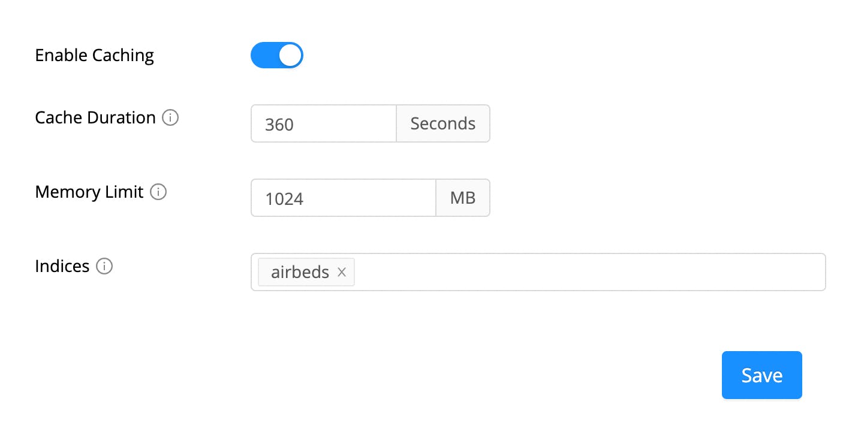Select the airbeds tag chip
Screen dimensions: 849x435
[299, 272]
